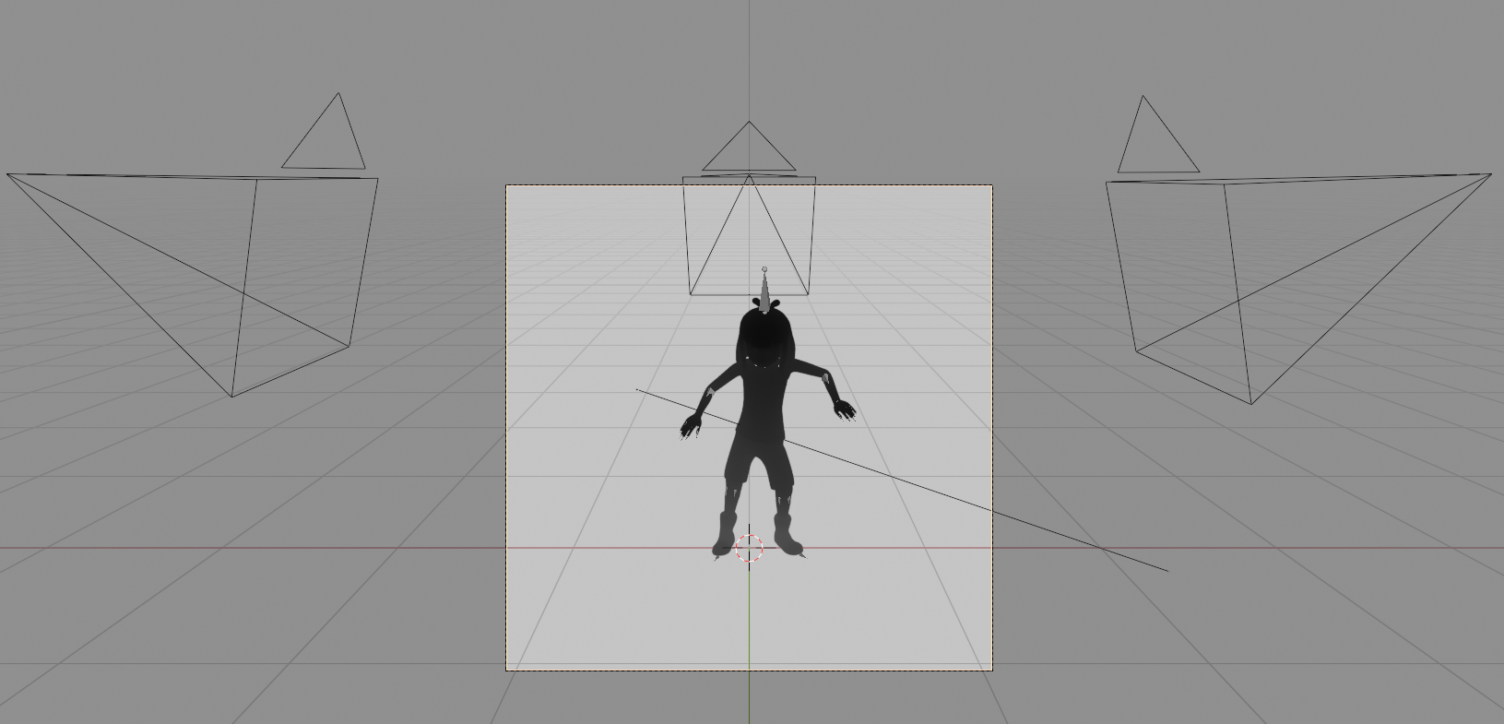This screenshot has height=724, width=1504.
Task: Select the long diagonal line object crossing the character
Action: (902, 480)
